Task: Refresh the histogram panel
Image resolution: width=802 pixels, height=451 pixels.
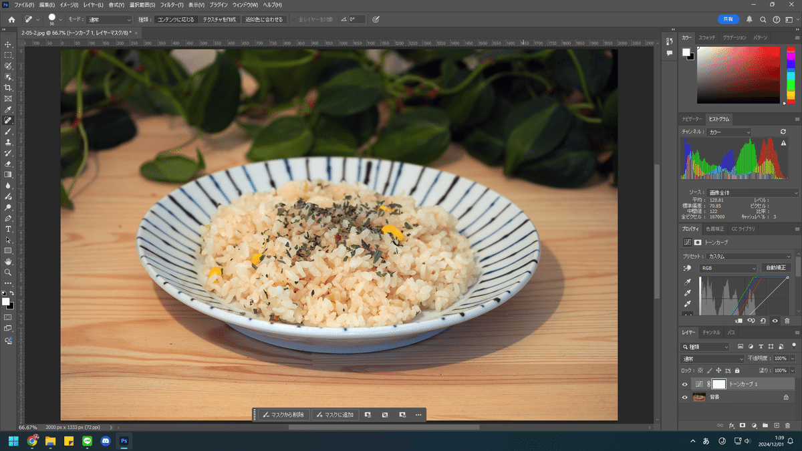Action: [x=783, y=132]
